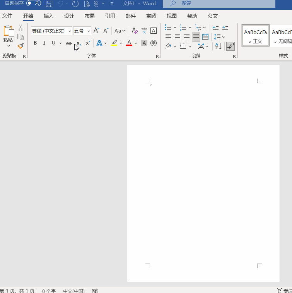
Task: Click the Paste clipboard icon
Action: tap(9, 31)
